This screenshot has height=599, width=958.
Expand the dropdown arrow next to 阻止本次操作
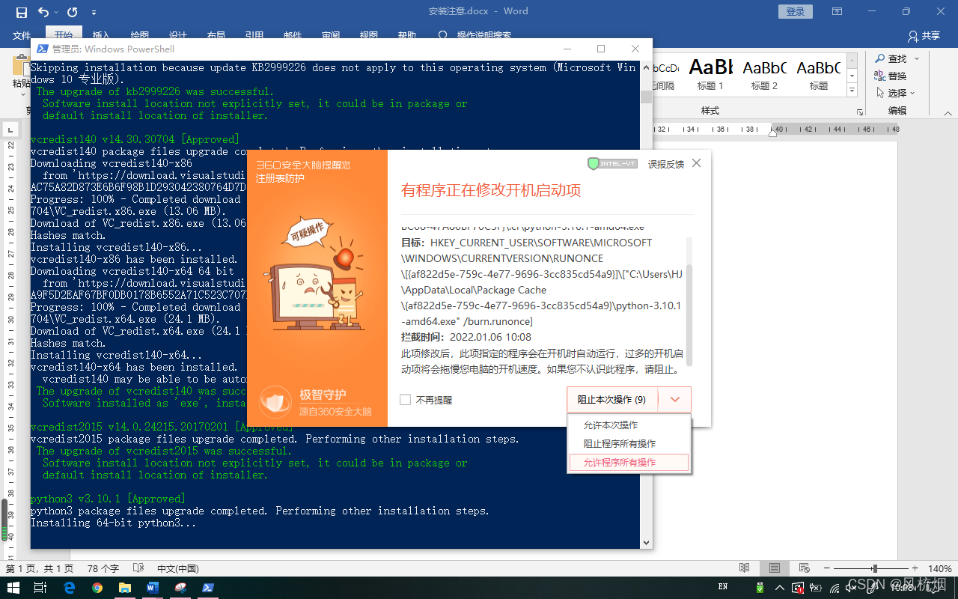[x=674, y=399]
